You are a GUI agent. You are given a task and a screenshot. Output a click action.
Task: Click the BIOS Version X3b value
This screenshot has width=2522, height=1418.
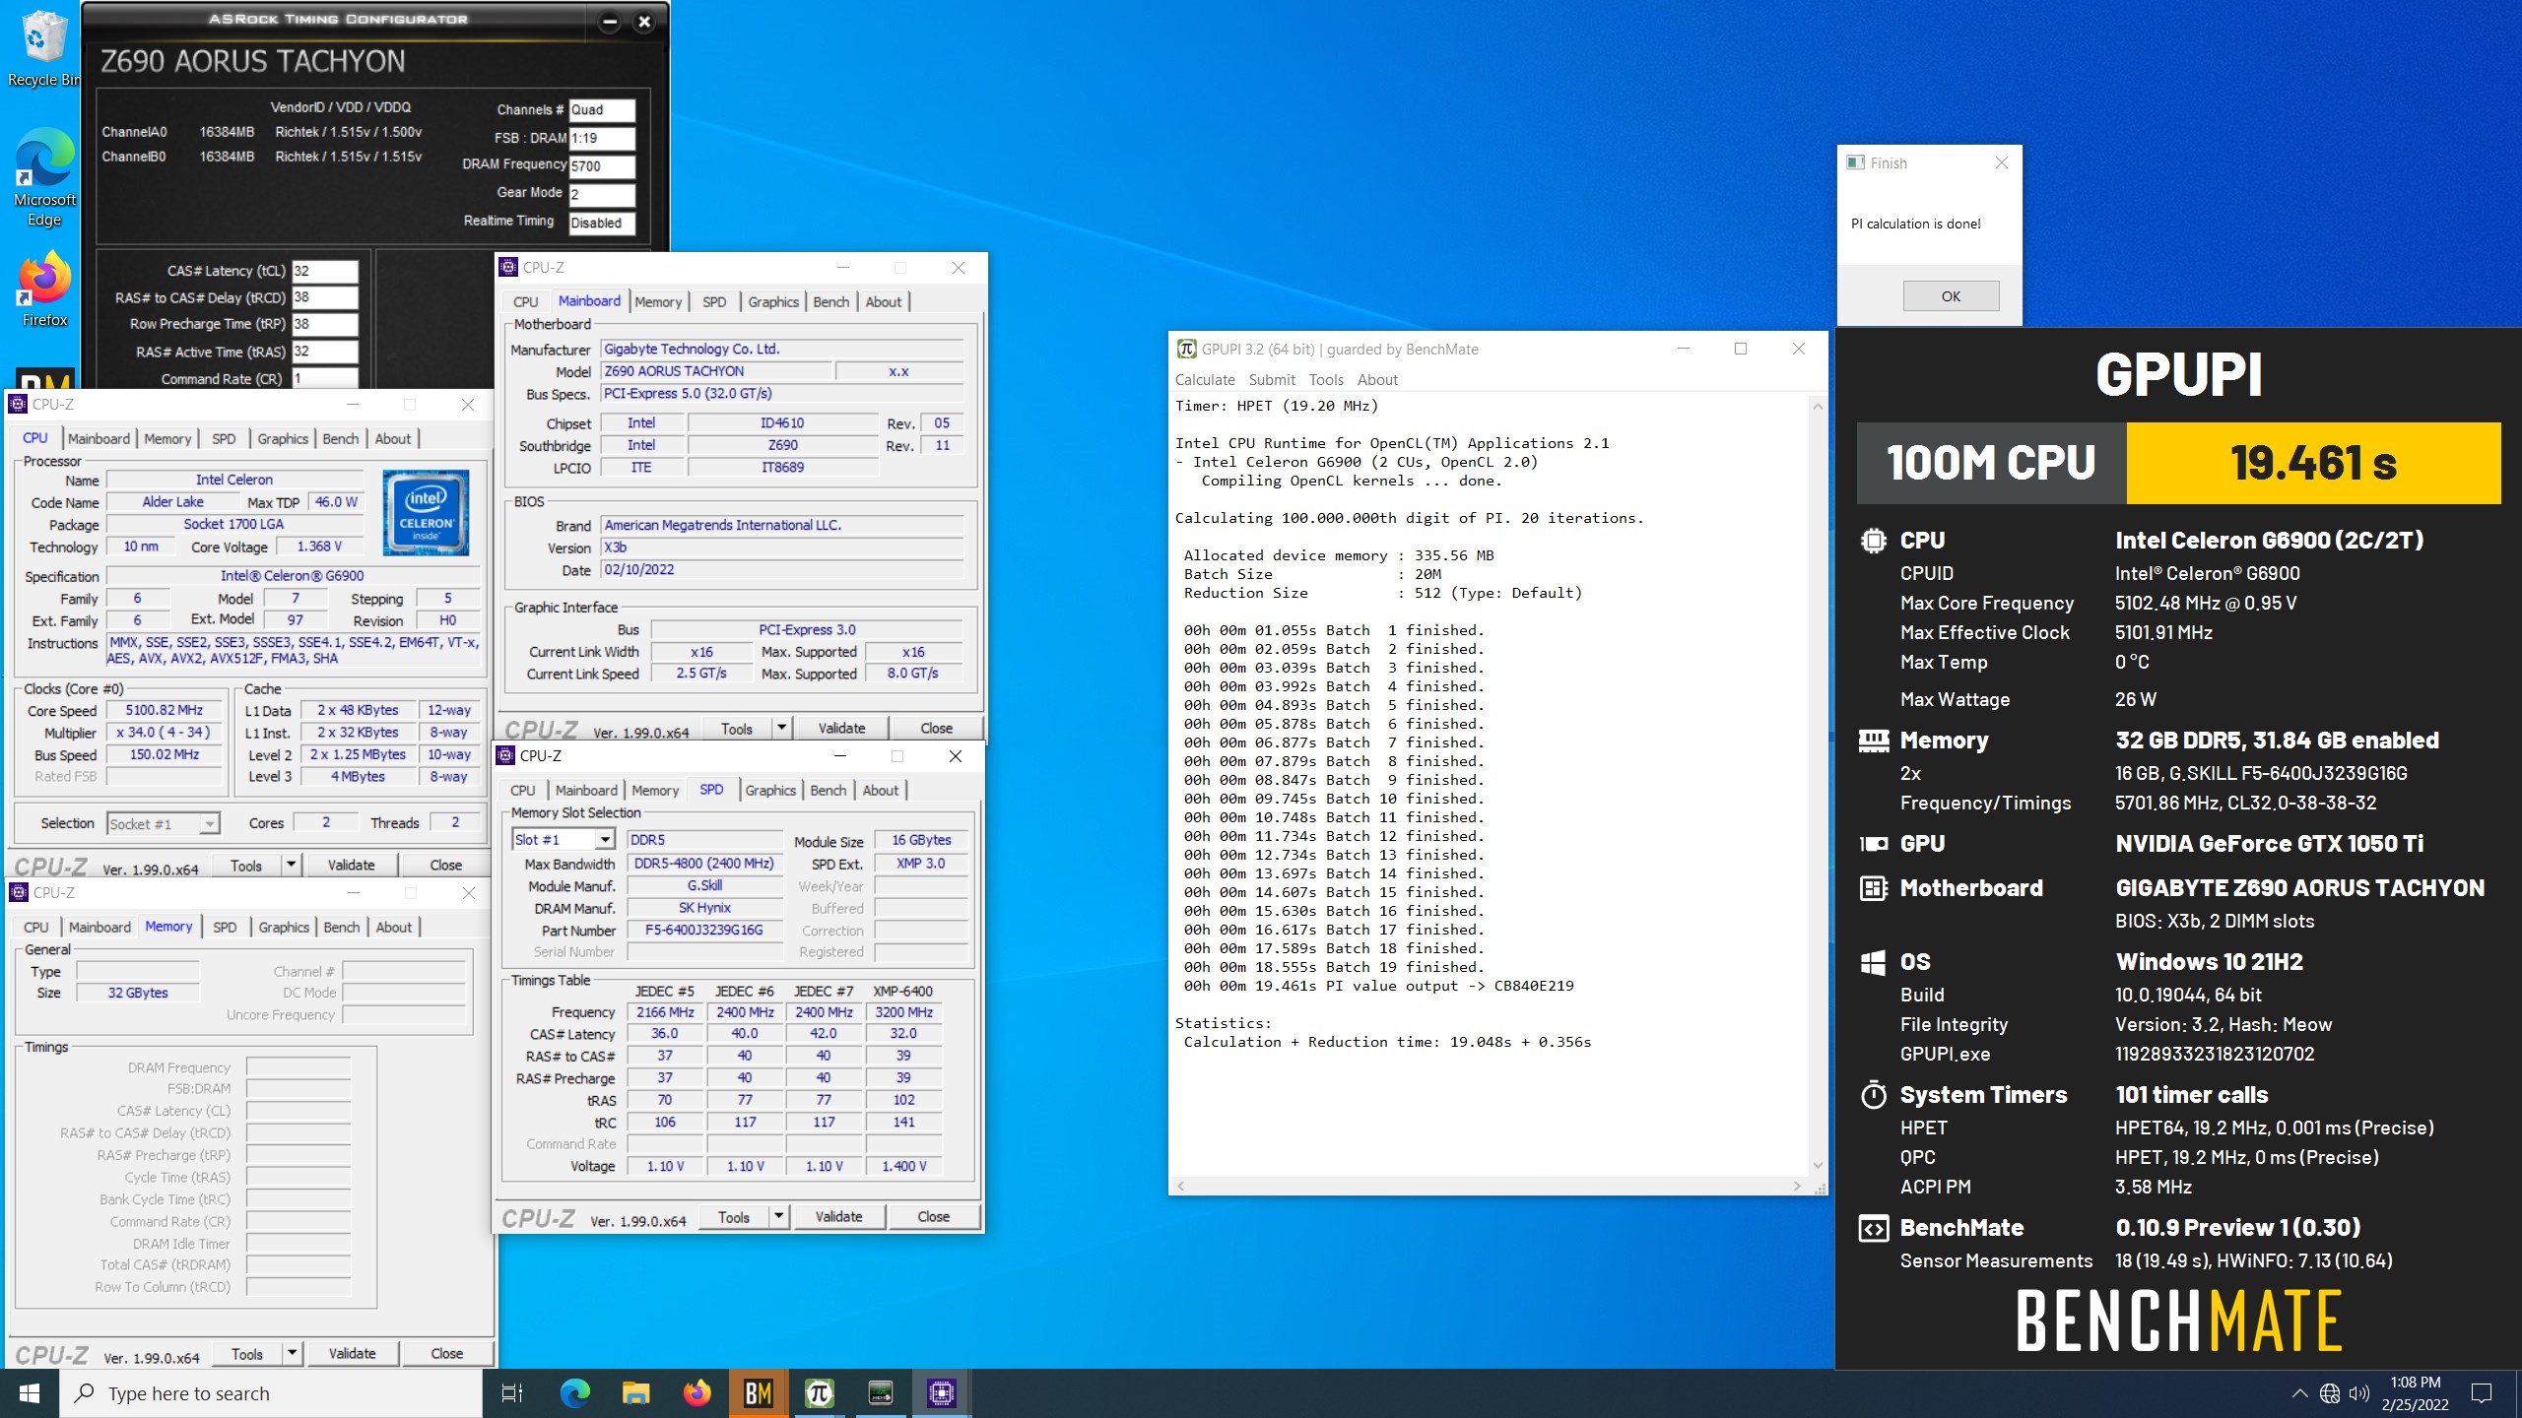[x=782, y=548]
